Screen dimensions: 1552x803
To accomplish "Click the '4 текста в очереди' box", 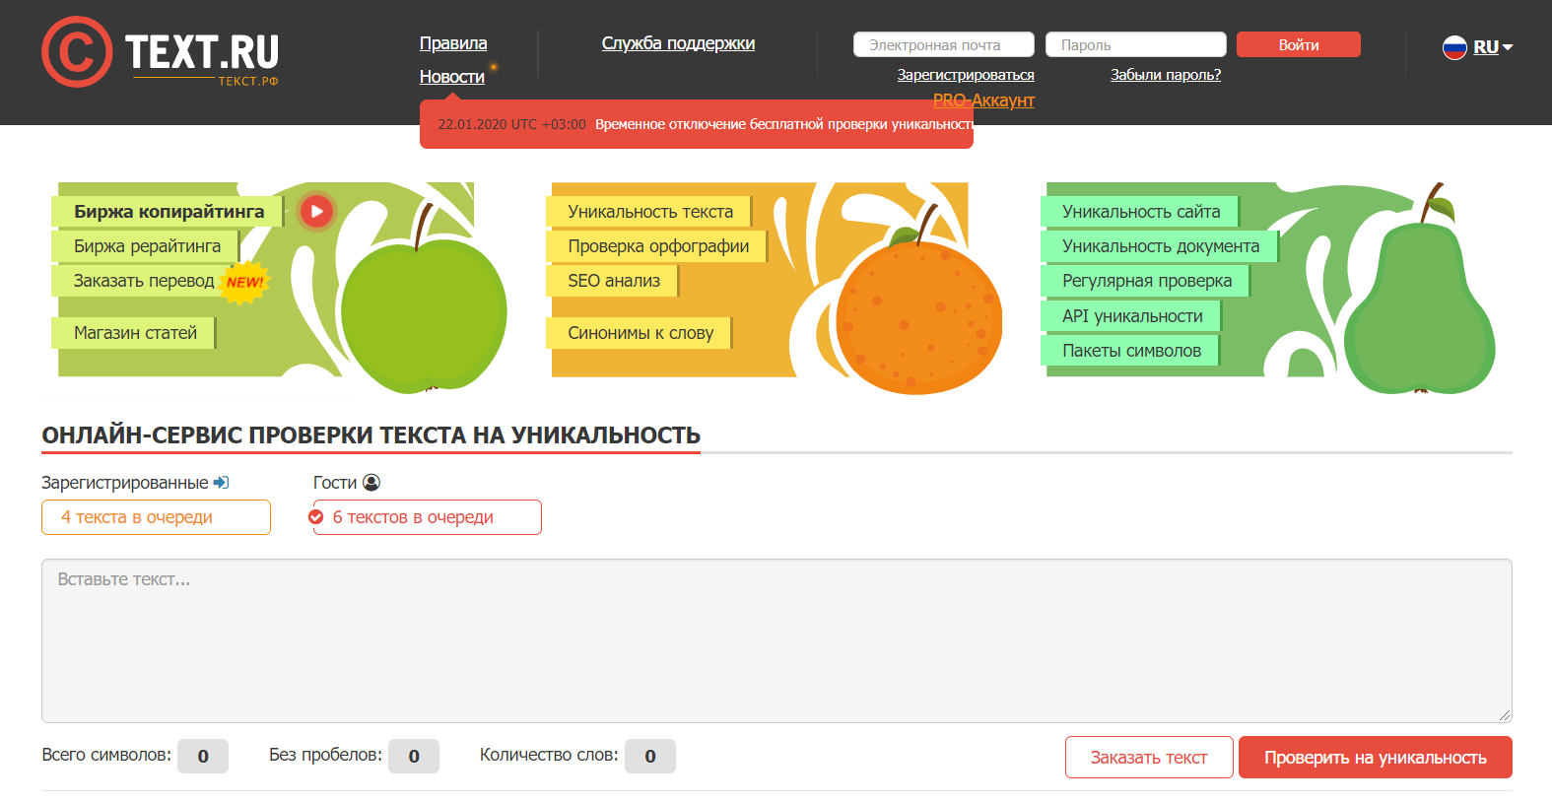I will click(x=156, y=517).
